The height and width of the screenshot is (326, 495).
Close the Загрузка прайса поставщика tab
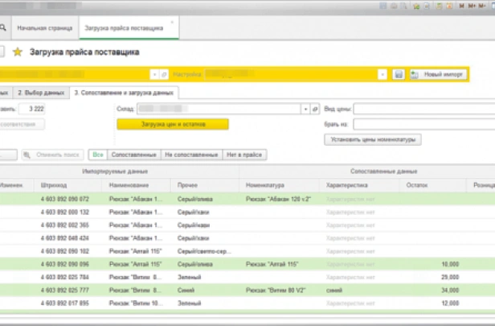[x=171, y=22]
